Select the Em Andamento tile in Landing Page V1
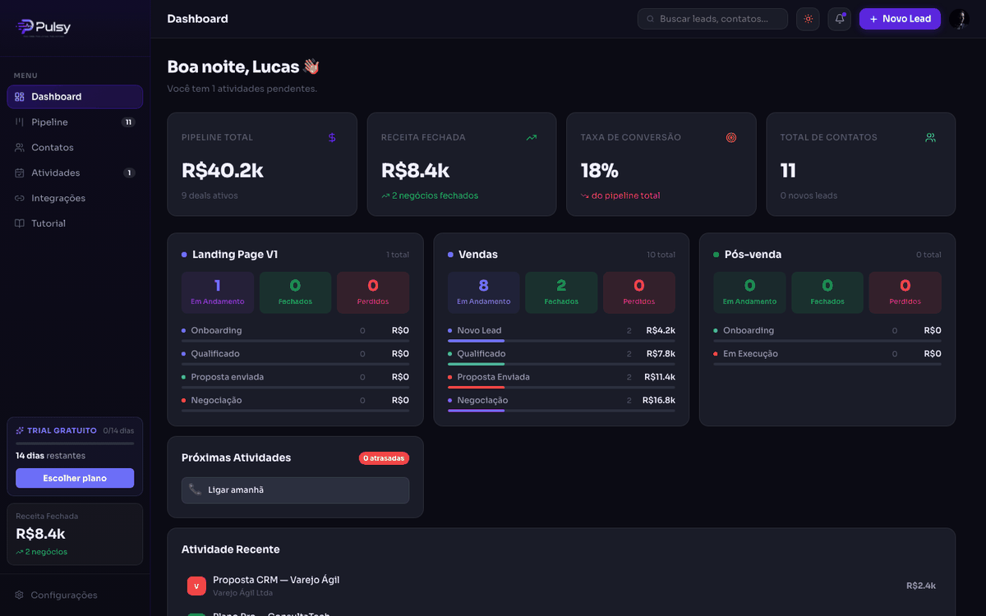This screenshot has width=986, height=616. pyautogui.click(x=217, y=292)
